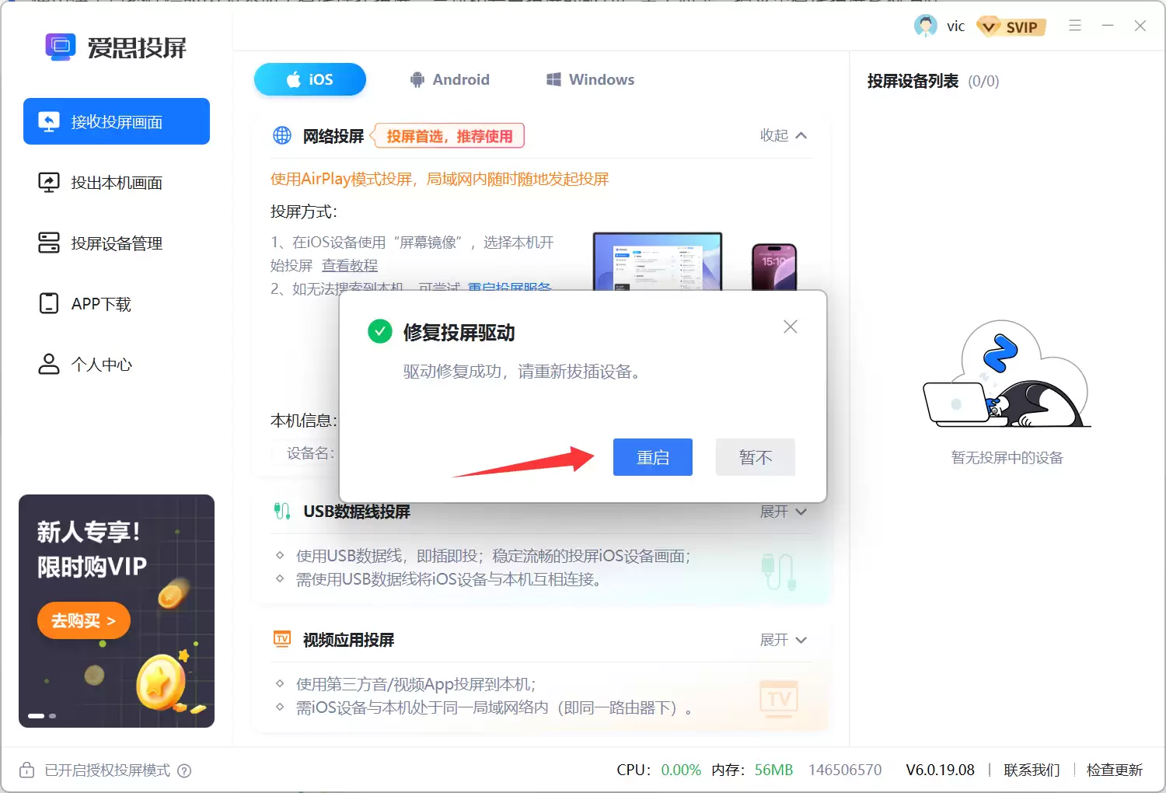Screen dimensions: 1166x793
Task: Open the 接收投屏画面 sidebar panel
Action: (x=116, y=121)
